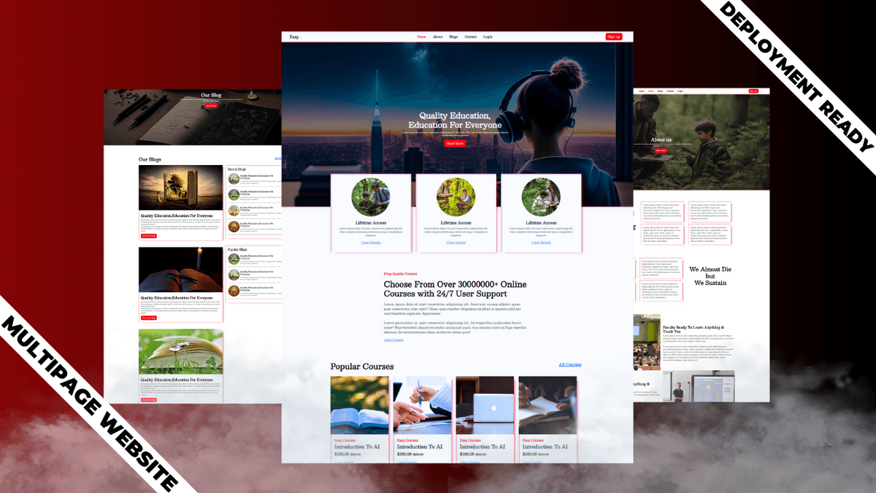Click the About us title on the about page

click(661, 140)
